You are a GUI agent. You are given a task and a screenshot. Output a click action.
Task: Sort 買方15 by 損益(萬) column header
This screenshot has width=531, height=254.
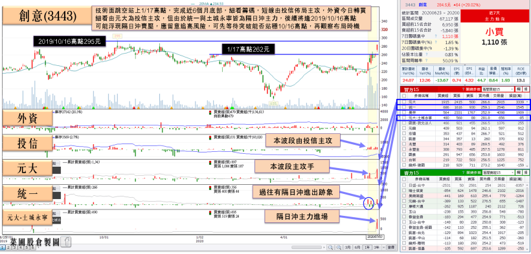[x=515, y=96]
